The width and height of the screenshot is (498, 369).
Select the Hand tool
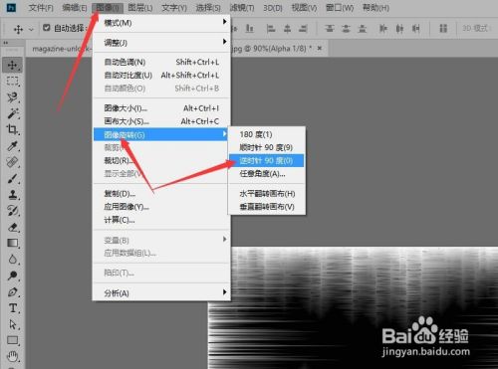[12, 357]
